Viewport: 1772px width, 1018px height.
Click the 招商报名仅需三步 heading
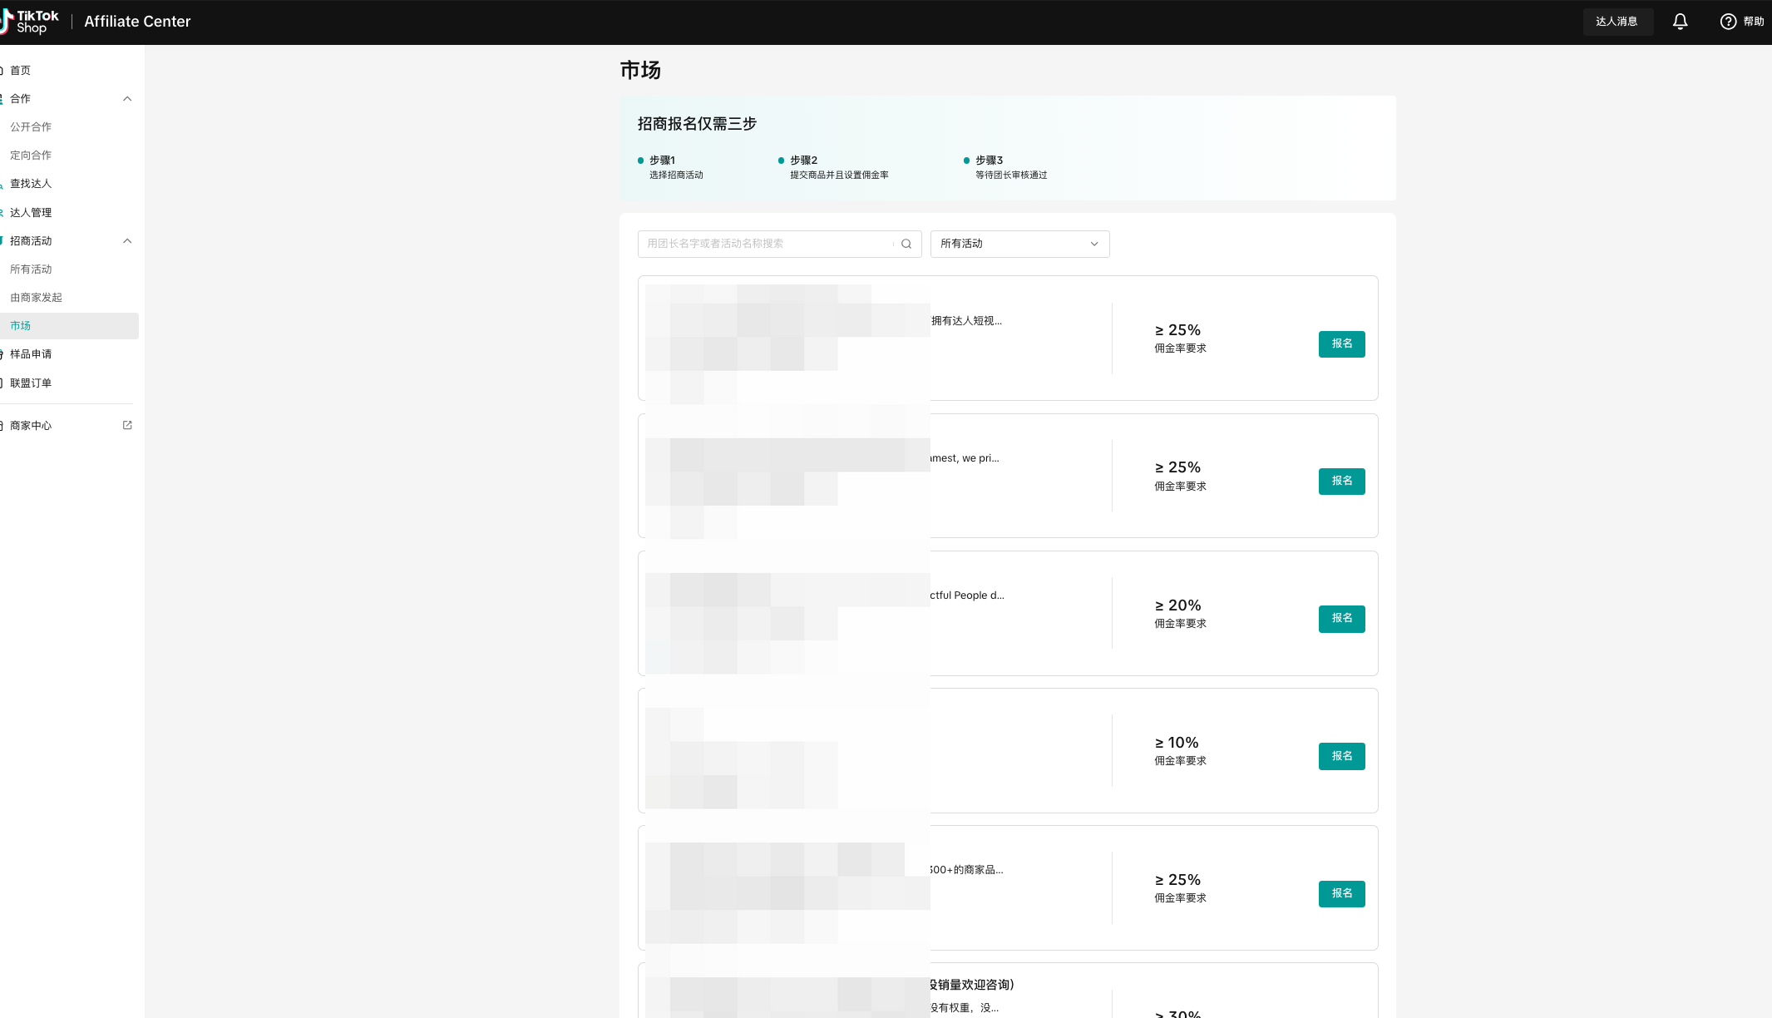coord(697,124)
